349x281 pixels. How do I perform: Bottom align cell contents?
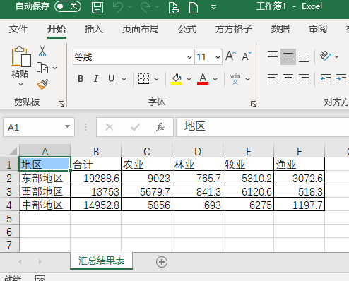(x=304, y=59)
